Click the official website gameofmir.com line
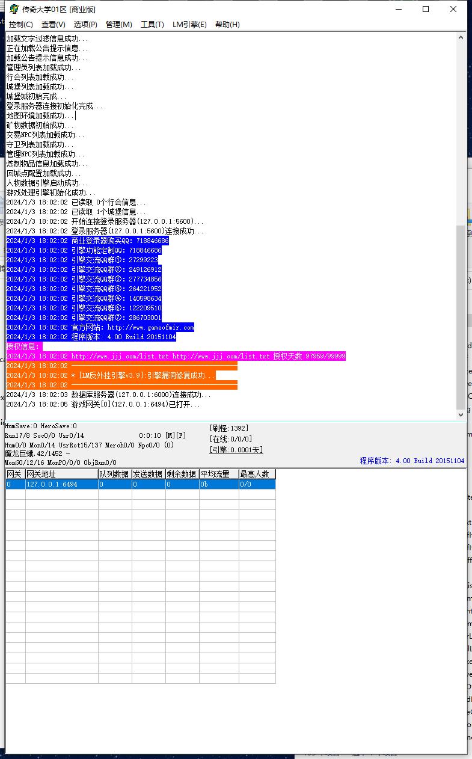The height and width of the screenshot is (759, 472). pos(100,328)
